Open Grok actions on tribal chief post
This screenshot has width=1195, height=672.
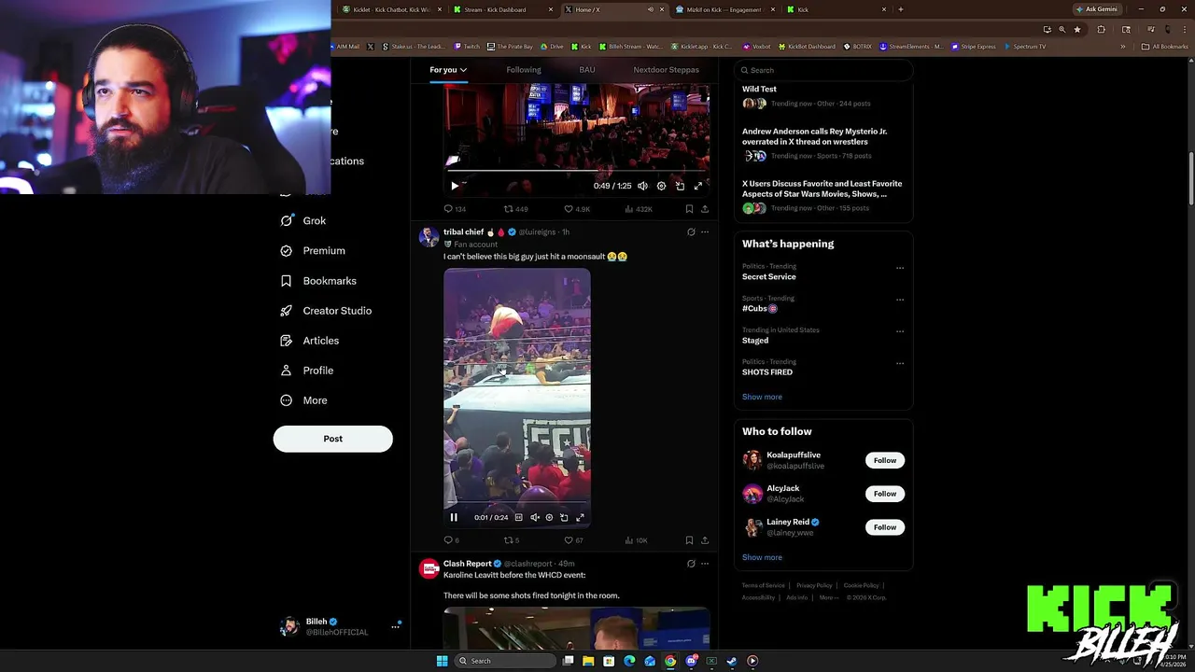[691, 231]
